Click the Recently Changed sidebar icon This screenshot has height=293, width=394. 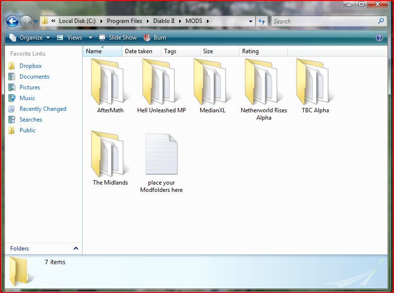pos(12,109)
